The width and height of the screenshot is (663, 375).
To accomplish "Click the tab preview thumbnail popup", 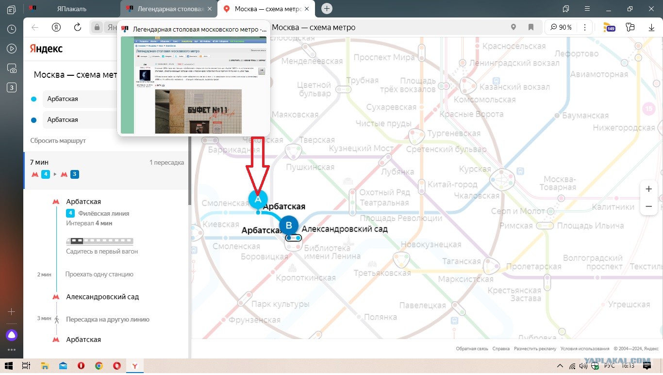I will [194, 78].
